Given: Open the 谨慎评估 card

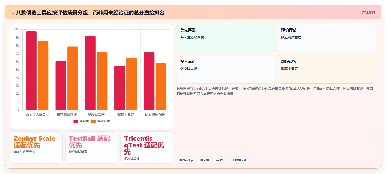Looking at the screenshot, I should [327, 38].
